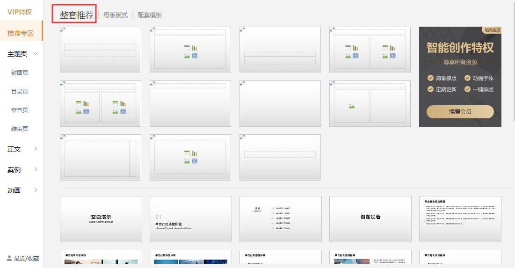Choose the 谢谢观看 ending slide thumbnail
This screenshot has height=268, width=515.
click(370, 219)
